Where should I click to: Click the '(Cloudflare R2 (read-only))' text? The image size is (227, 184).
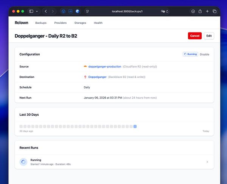[140, 66]
